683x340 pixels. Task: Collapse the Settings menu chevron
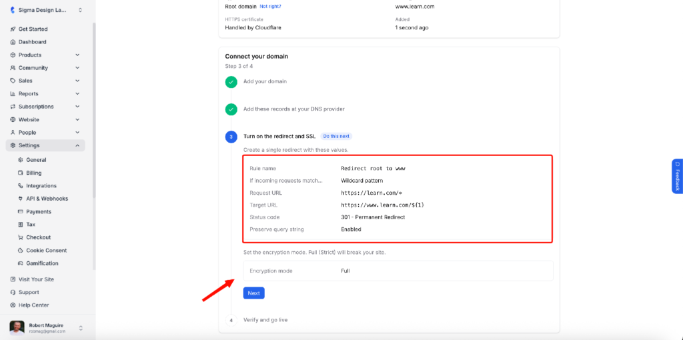pyautogui.click(x=77, y=145)
